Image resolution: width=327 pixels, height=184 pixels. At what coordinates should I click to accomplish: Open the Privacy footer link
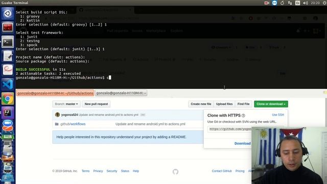pyautogui.click(x=98, y=171)
